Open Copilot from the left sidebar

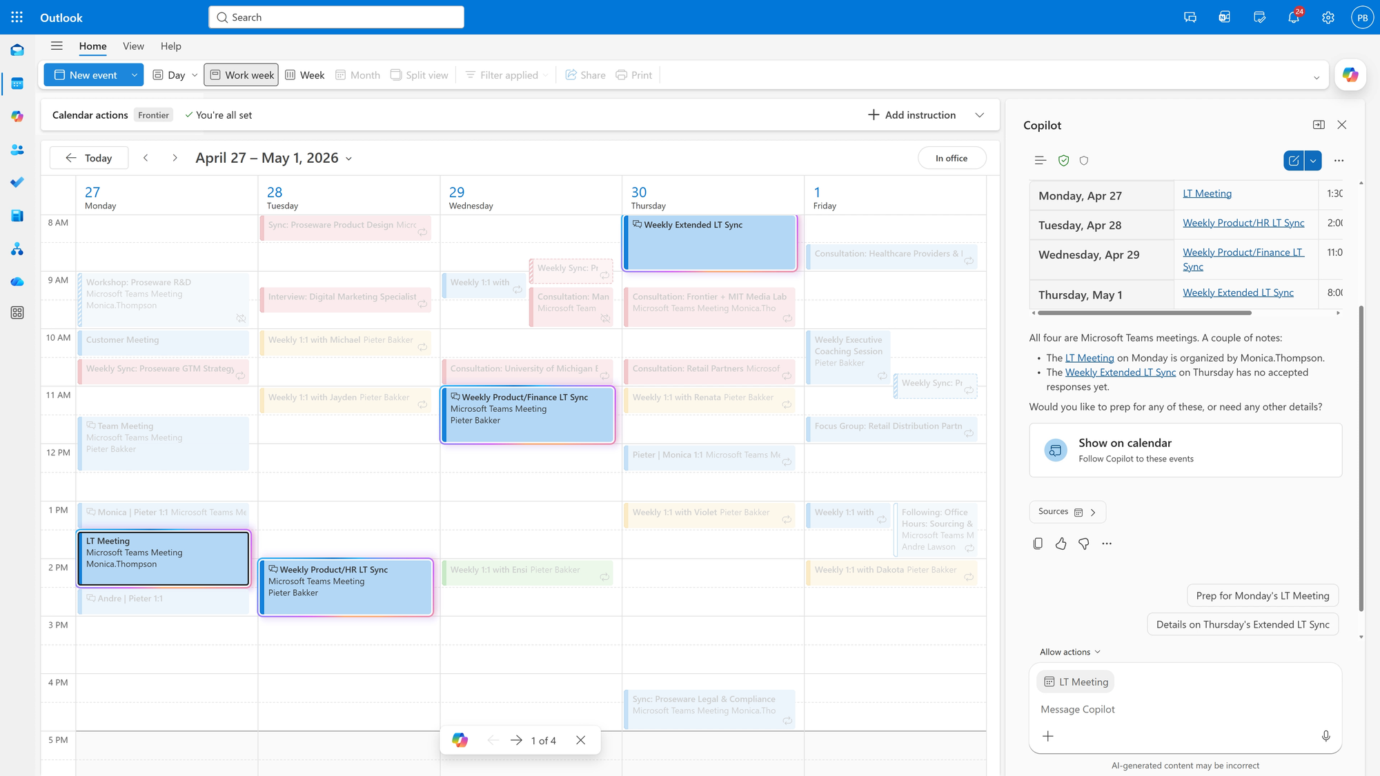[x=17, y=117]
